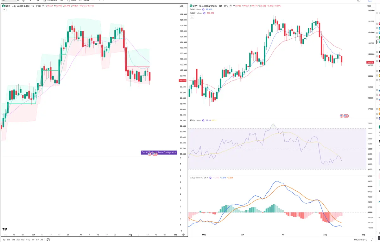This screenshot has height=242, width=380.
Task: Select the 1Y time range
Action: click(x=33, y=240)
